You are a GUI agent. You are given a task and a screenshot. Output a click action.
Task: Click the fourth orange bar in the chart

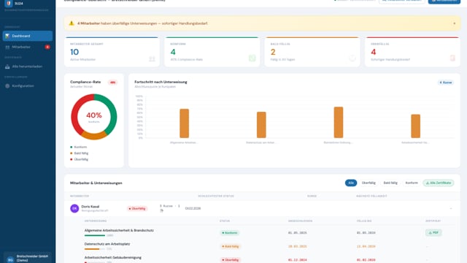[x=415, y=126]
